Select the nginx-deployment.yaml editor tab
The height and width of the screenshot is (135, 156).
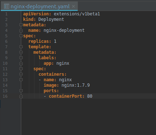coord(39,6)
